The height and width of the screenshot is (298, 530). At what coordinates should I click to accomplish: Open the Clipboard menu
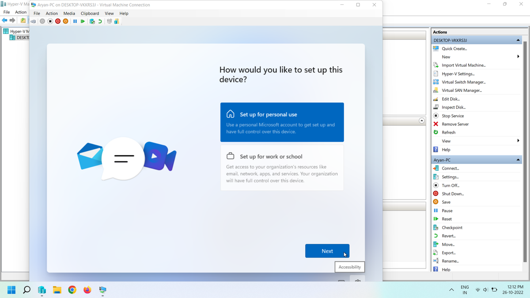tap(90, 13)
